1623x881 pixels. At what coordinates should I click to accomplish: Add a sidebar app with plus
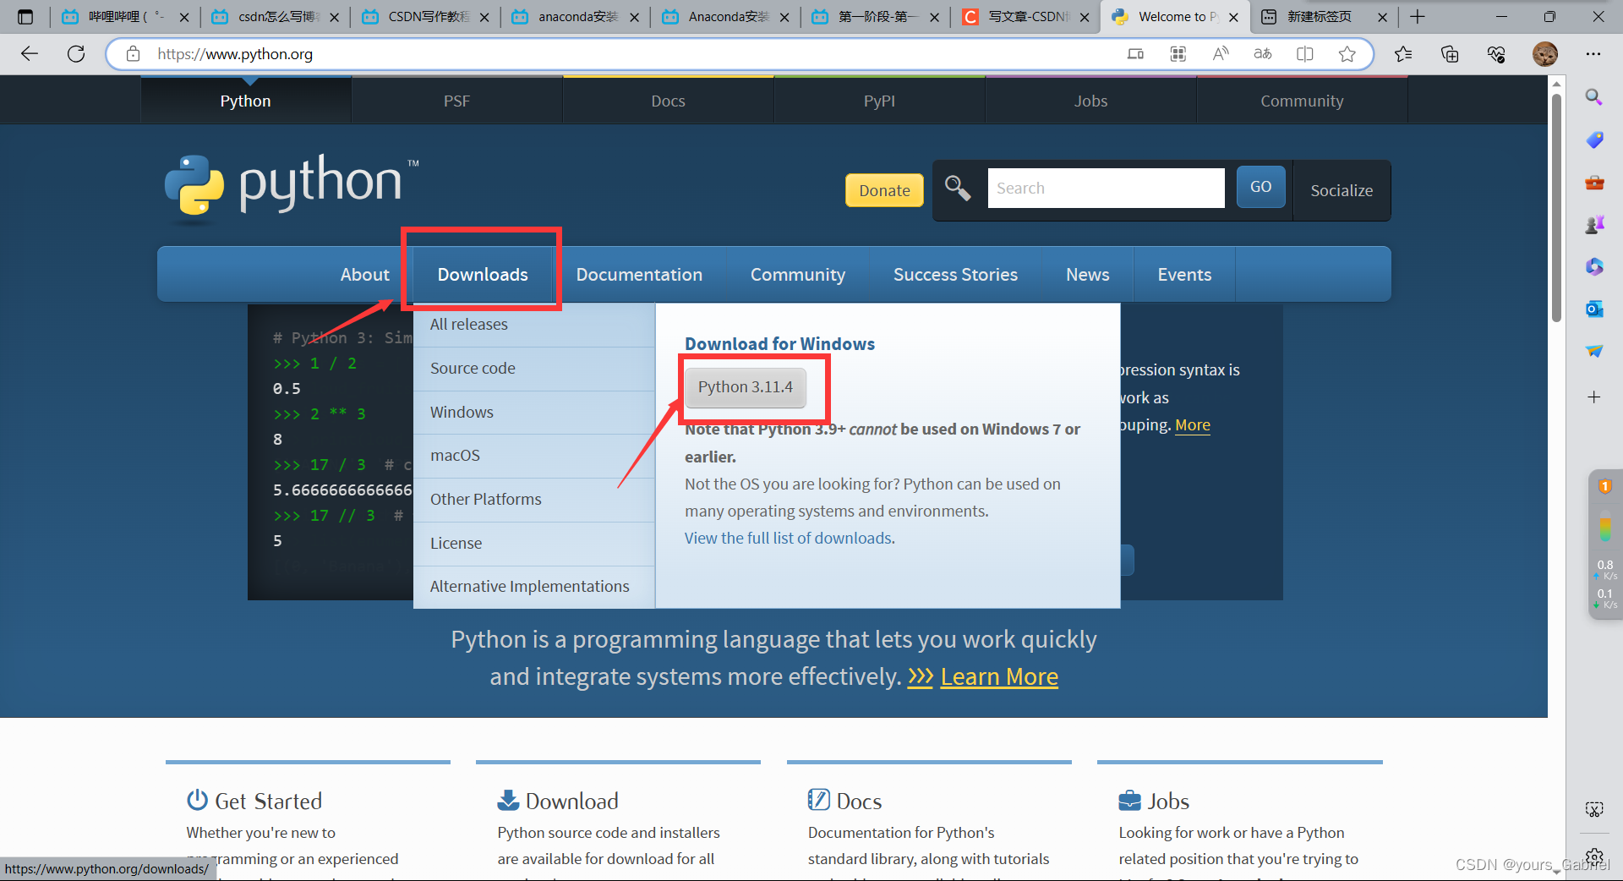tap(1594, 397)
